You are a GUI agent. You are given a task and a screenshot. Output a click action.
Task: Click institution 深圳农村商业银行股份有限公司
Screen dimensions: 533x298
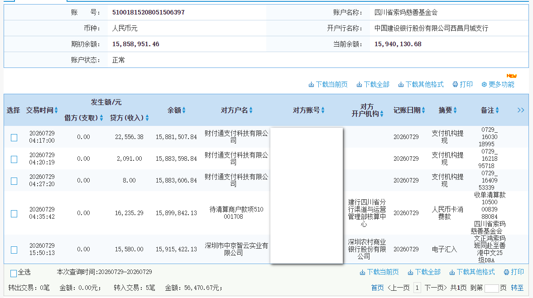[x=367, y=249]
